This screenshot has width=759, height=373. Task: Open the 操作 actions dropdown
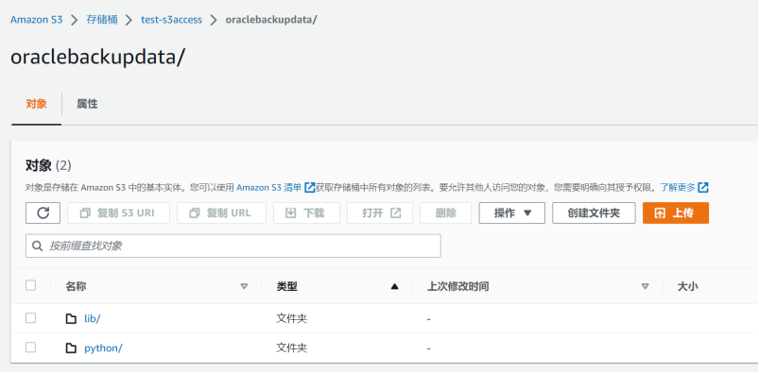(512, 212)
